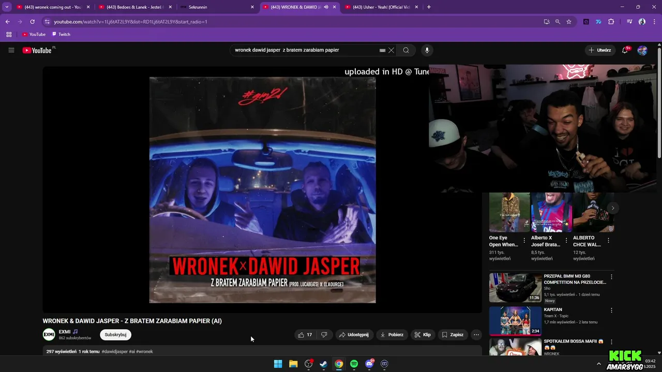Go back in browser history
This screenshot has width=662, height=372.
[7, 22]
